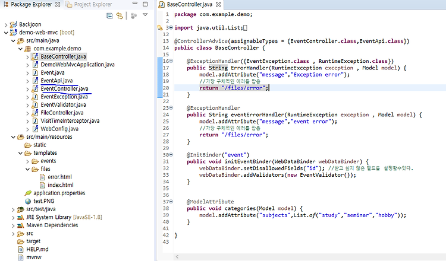Click the DemoWebMvcApplication.java file icon
This screenshot has width=446, height=261.
coord(34,65)
